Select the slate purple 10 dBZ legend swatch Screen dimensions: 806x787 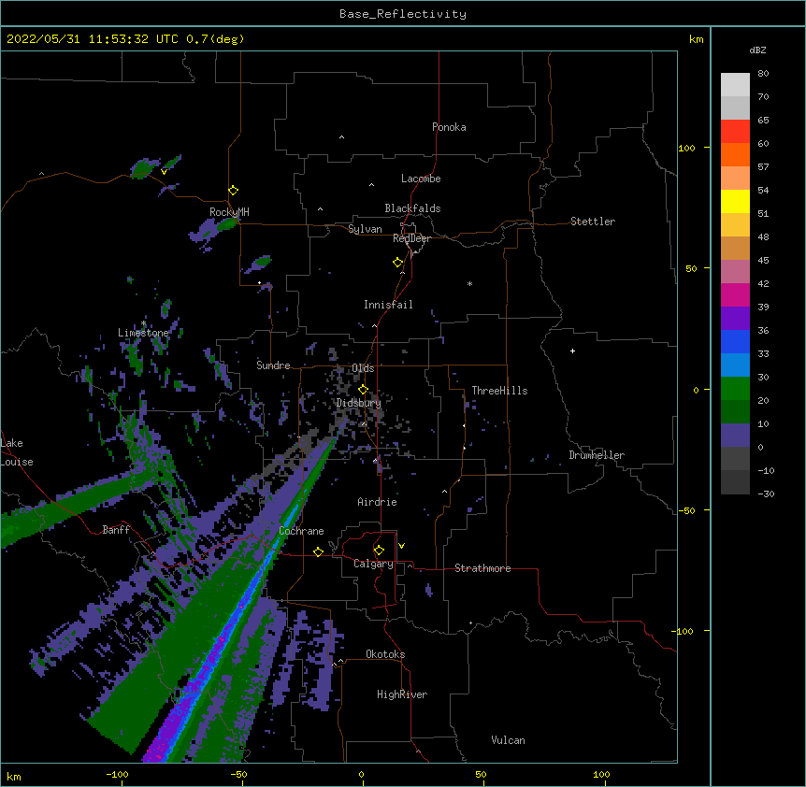735,436
